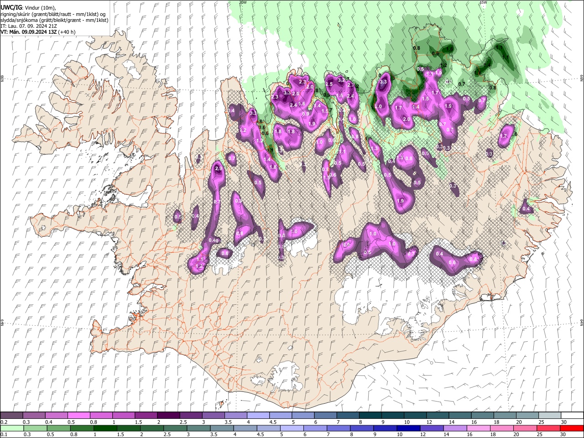Viewport: 584px width, 438px height.
Task: Click the '30' label in the upper legend
Action: point(564,422)
